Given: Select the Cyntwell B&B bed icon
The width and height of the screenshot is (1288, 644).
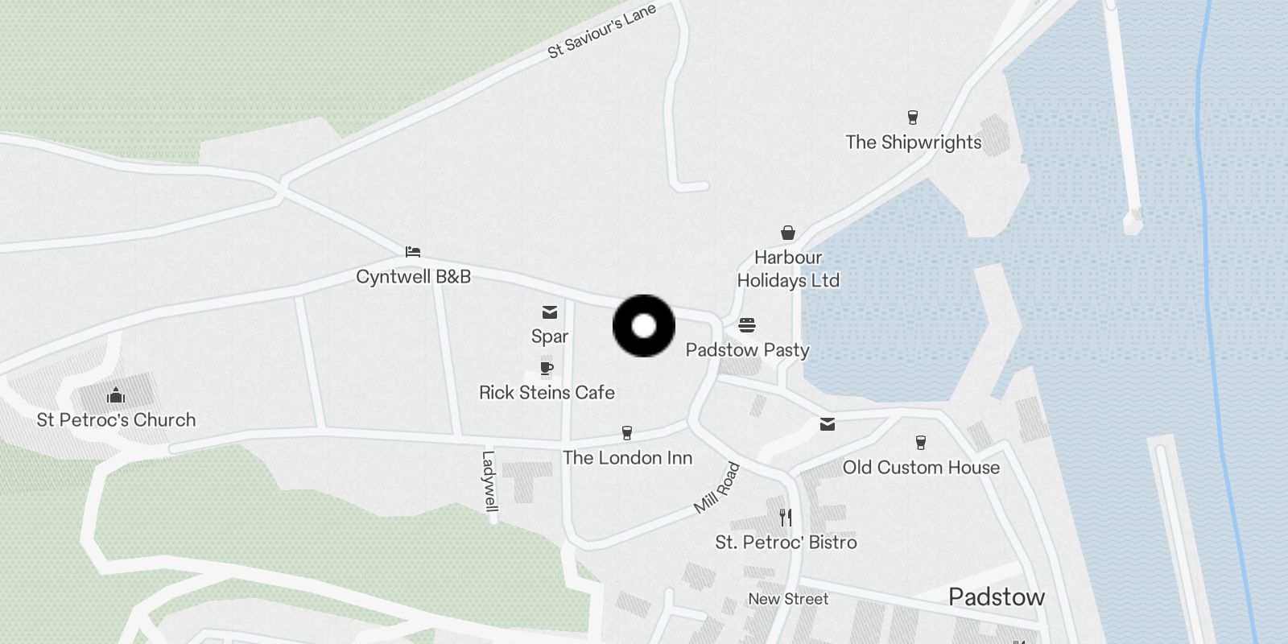Looking at the screenshot, I should click(x=413, y=251).
